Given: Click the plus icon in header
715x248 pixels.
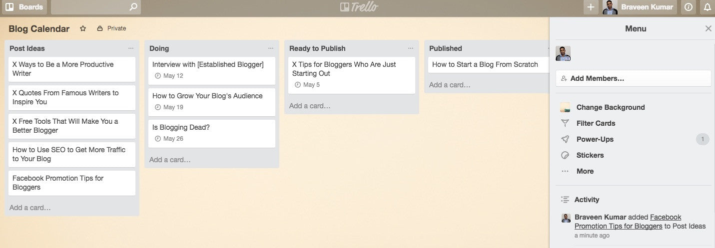Looking at the screenshot, I should pyautogui.click(x=591, y=7).
